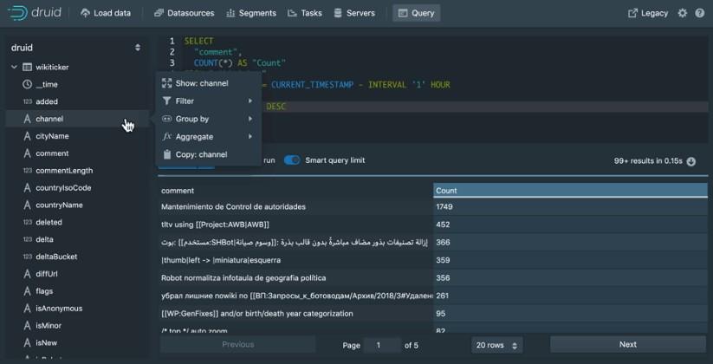This screenshot has width=713, height=364.
Task: Collapse the wikiticker table tree
Action: [14, 67]
